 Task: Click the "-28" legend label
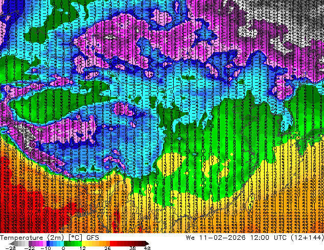pyautogui.click(x=10, y=248)
